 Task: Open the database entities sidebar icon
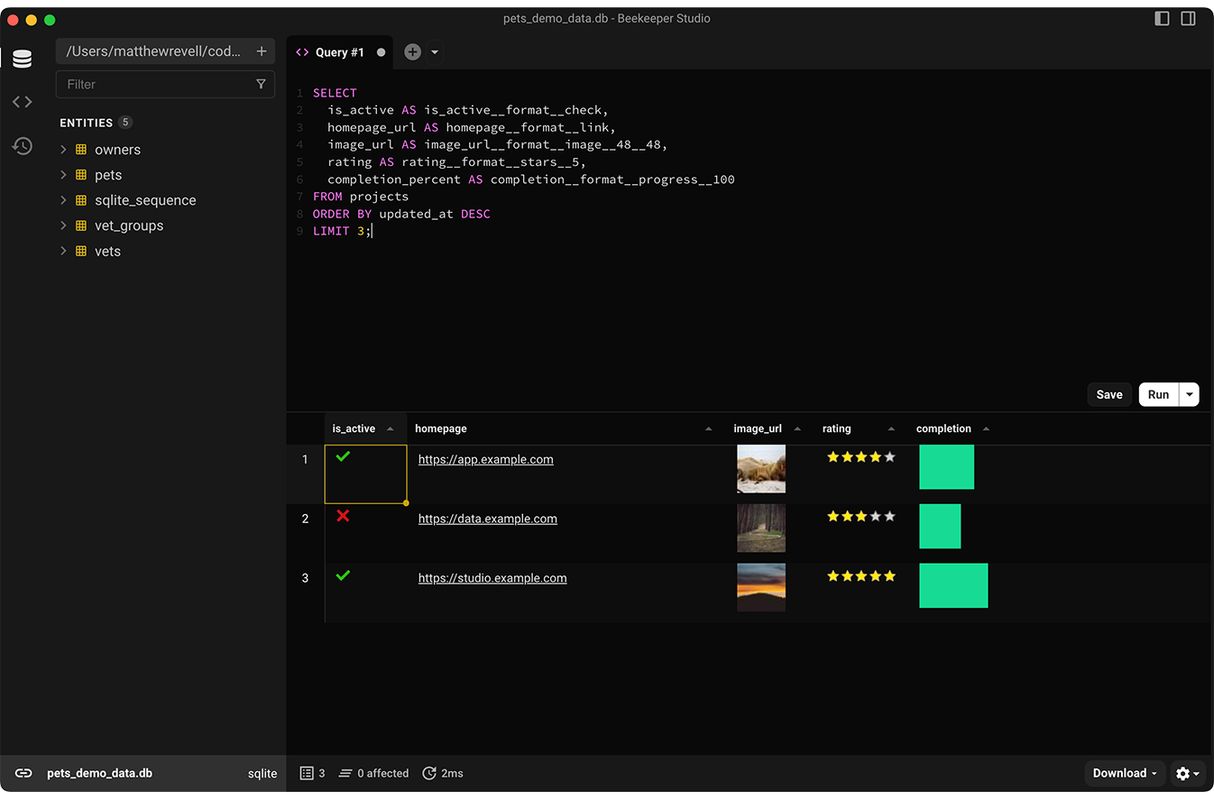[x=23, y=59]
